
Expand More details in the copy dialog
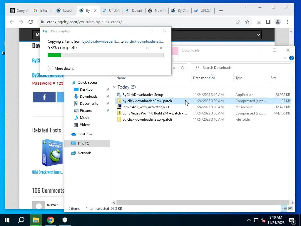(61, 68)
